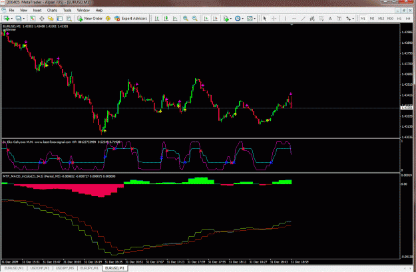Expand the Indicators dropdown arrow
Viewport: 416px width, 272px height.
point(231,19)
